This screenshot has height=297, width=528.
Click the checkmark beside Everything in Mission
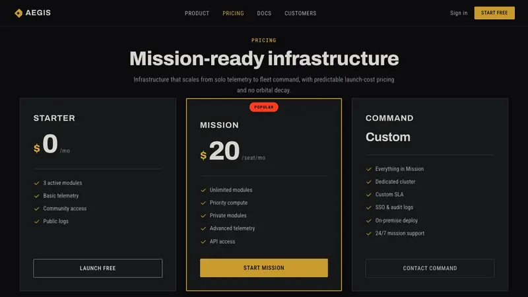pos(369,169)
